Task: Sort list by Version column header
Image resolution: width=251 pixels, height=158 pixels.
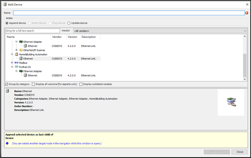Action: tap(72, 37)
